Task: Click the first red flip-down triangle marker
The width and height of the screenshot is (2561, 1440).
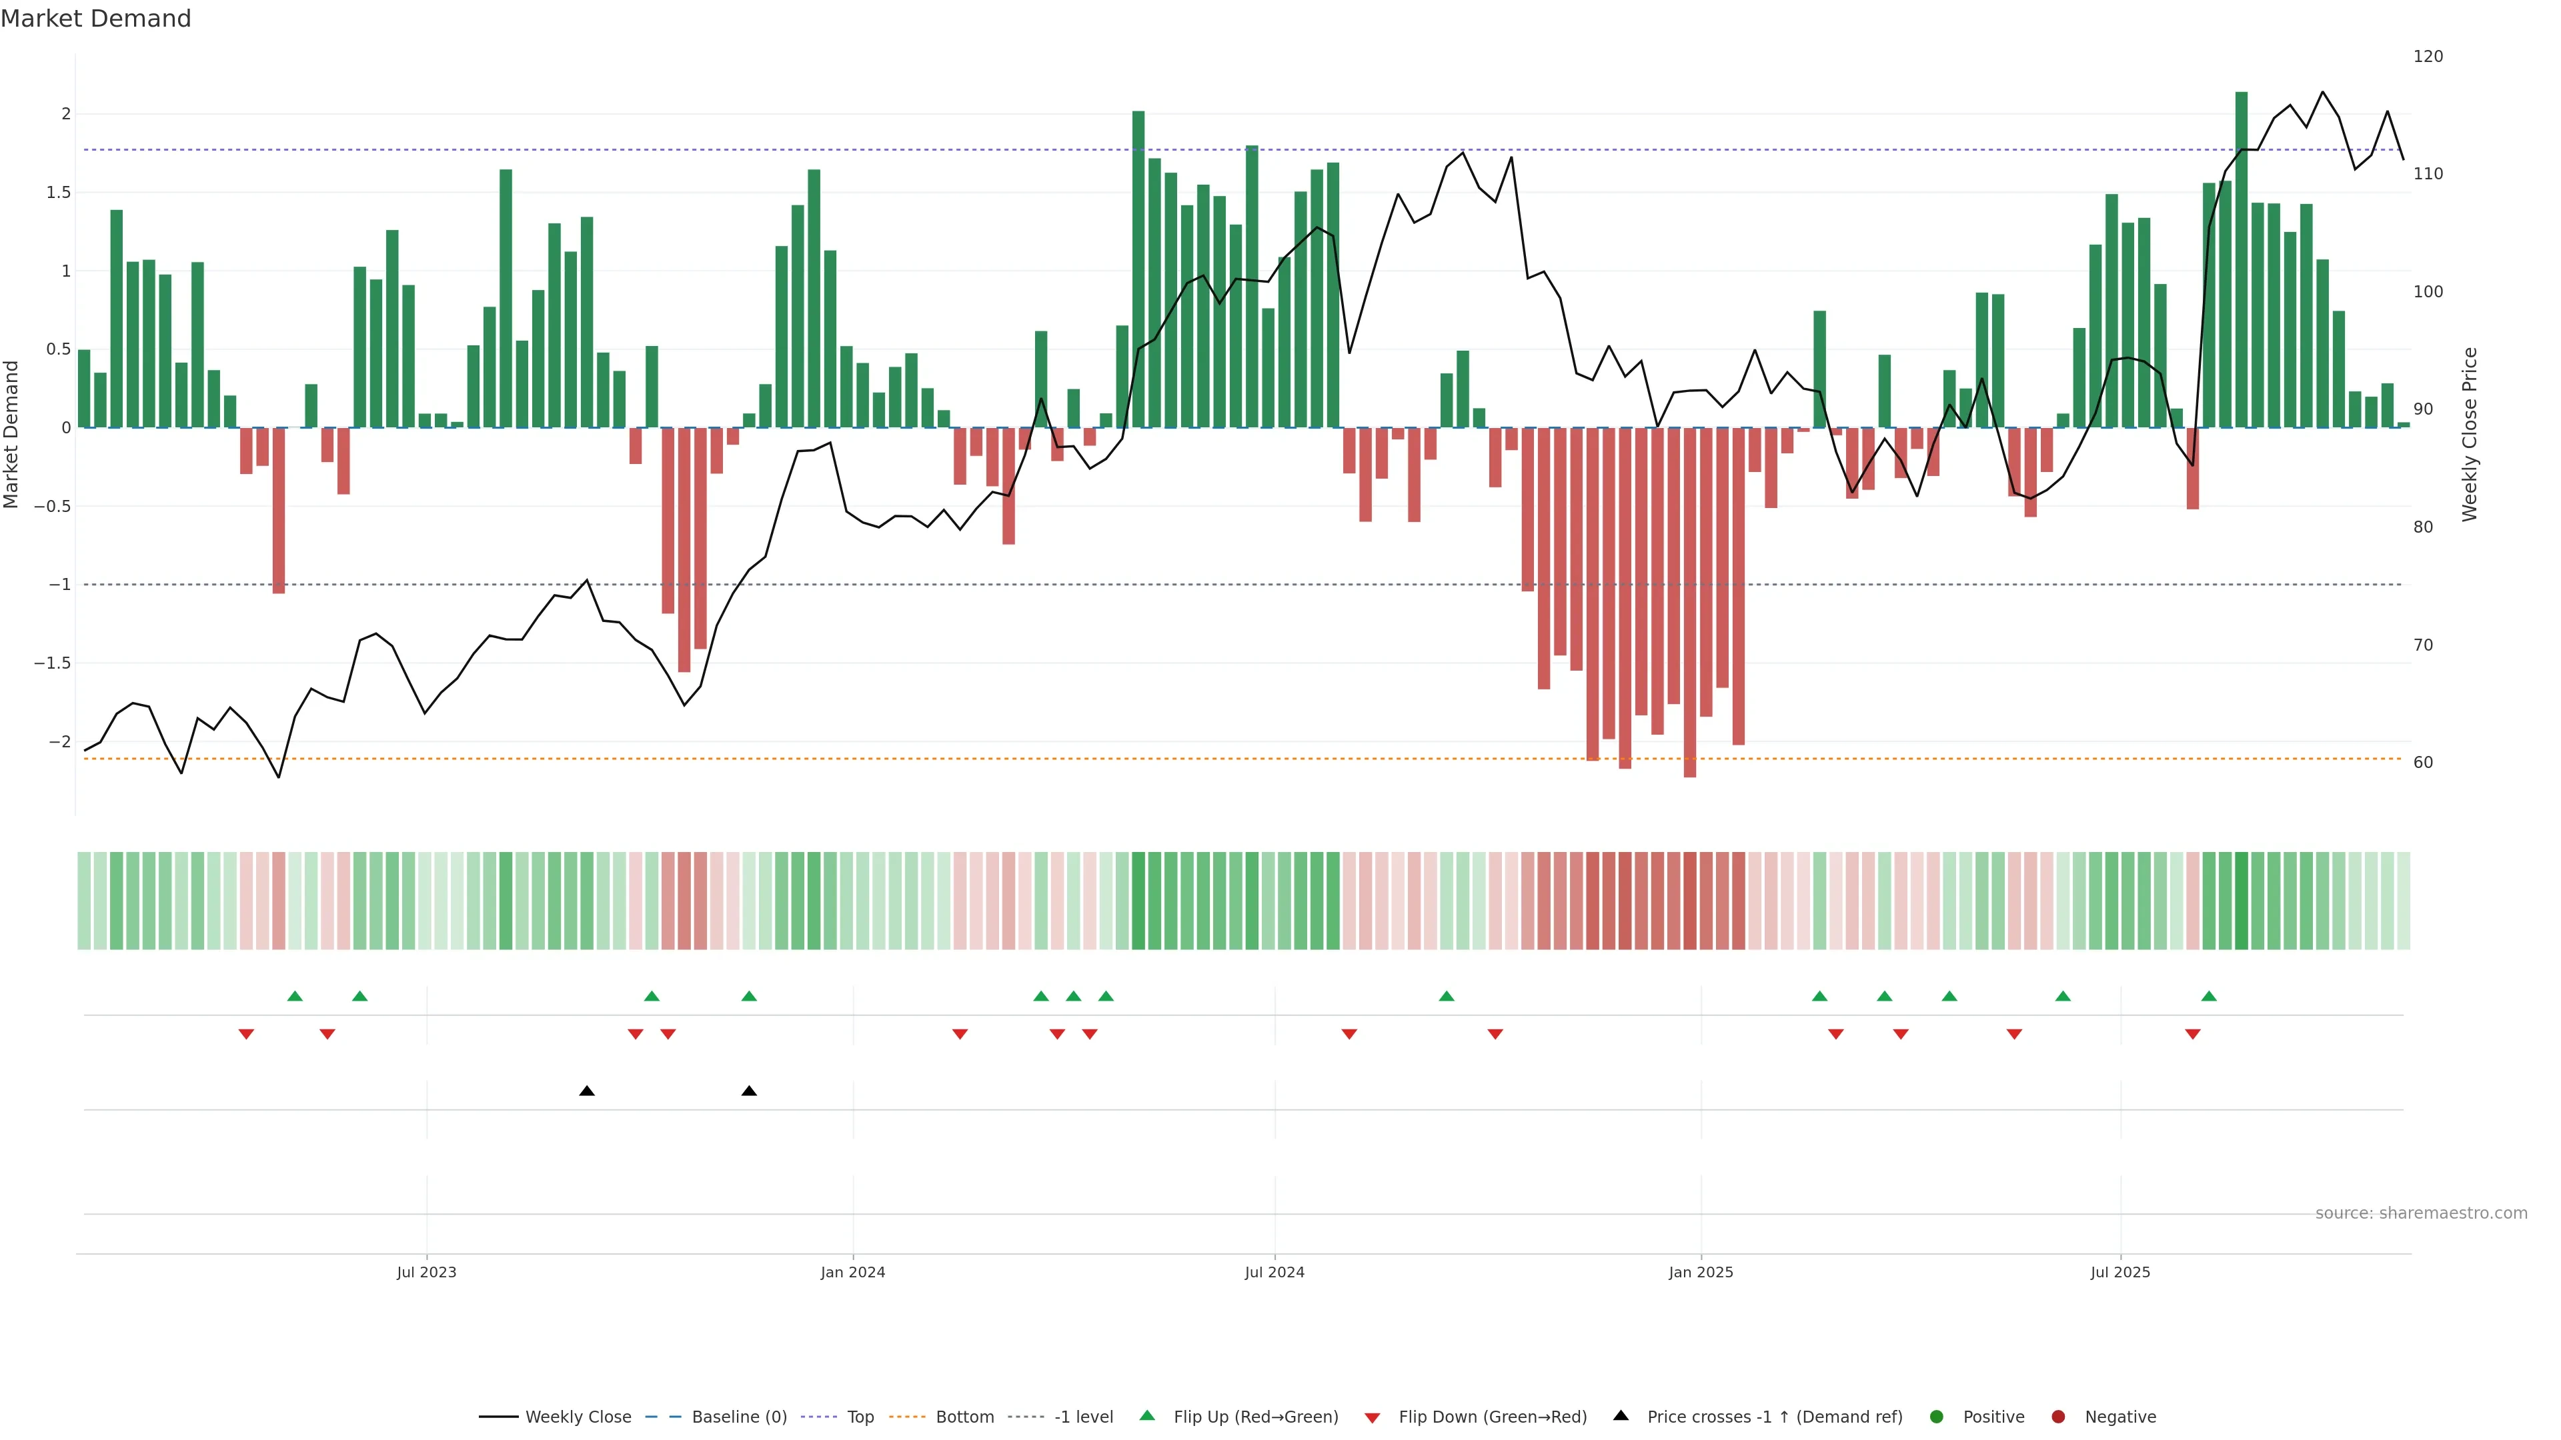Action: [x=247, y=1035]
